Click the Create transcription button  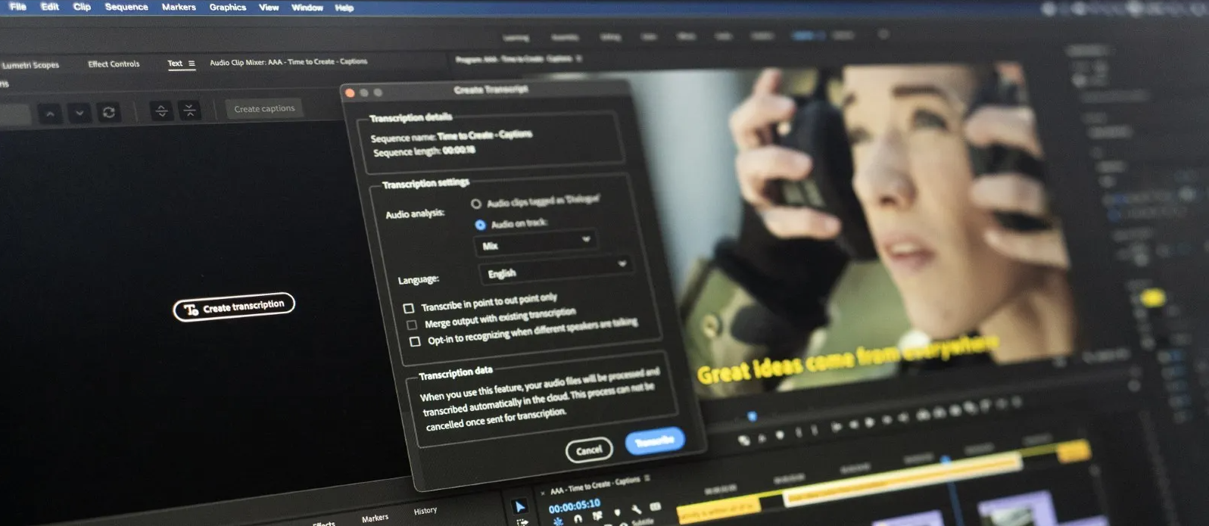pos(234,307)
